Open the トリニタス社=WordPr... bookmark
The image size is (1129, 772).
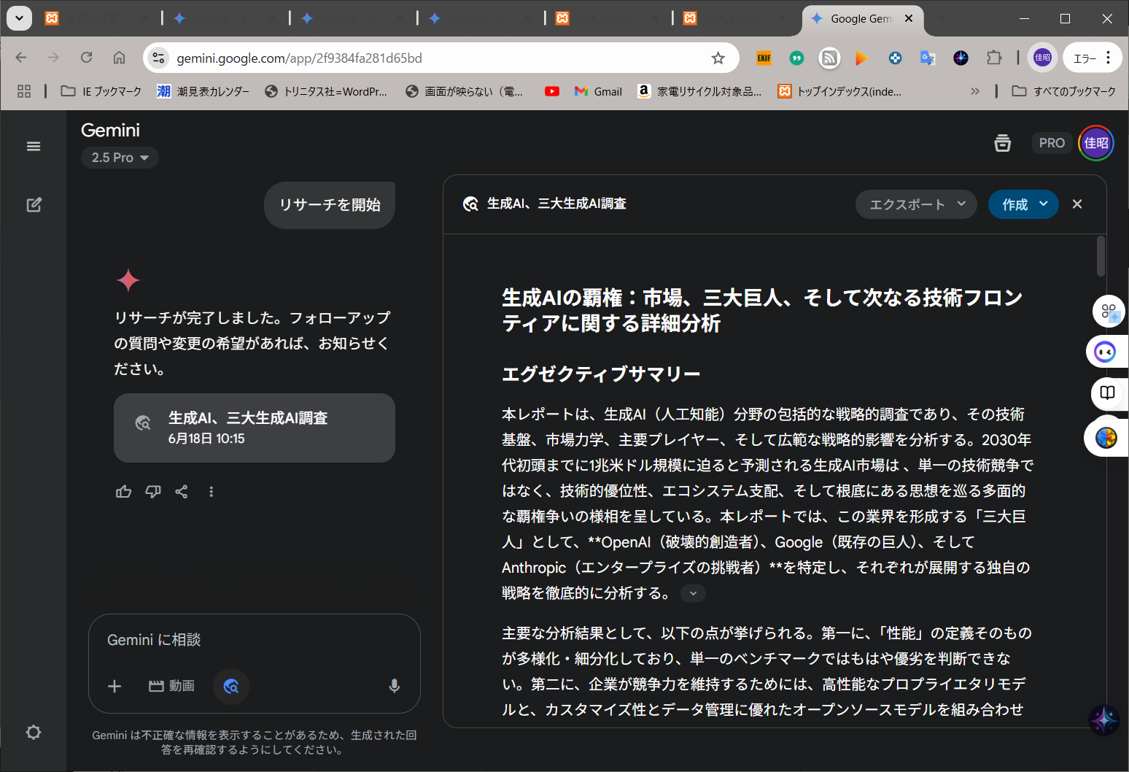point(326,91)
